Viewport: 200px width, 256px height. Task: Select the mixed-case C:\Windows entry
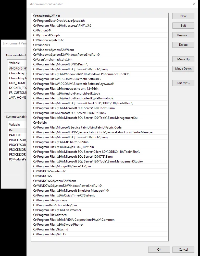(100, 45)
